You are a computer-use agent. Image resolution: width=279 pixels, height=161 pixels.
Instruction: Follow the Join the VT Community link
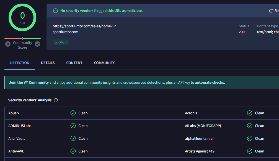click(29, 83)
